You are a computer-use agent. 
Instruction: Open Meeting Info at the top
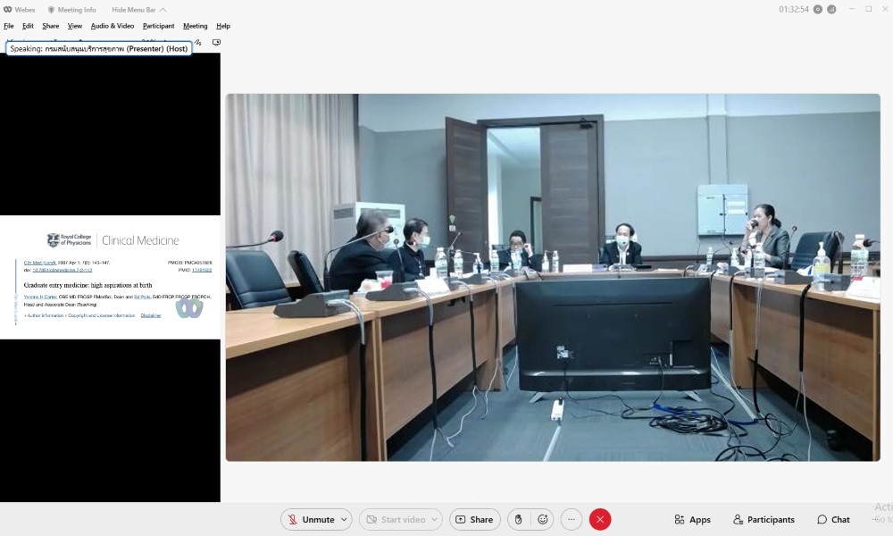point(72,10)
